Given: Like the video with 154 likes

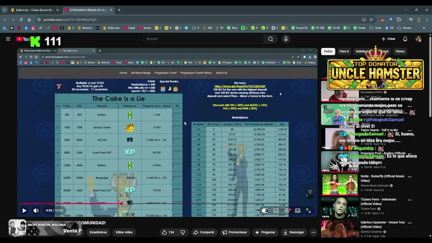Looking at the screenshot, I should point(168,232).
